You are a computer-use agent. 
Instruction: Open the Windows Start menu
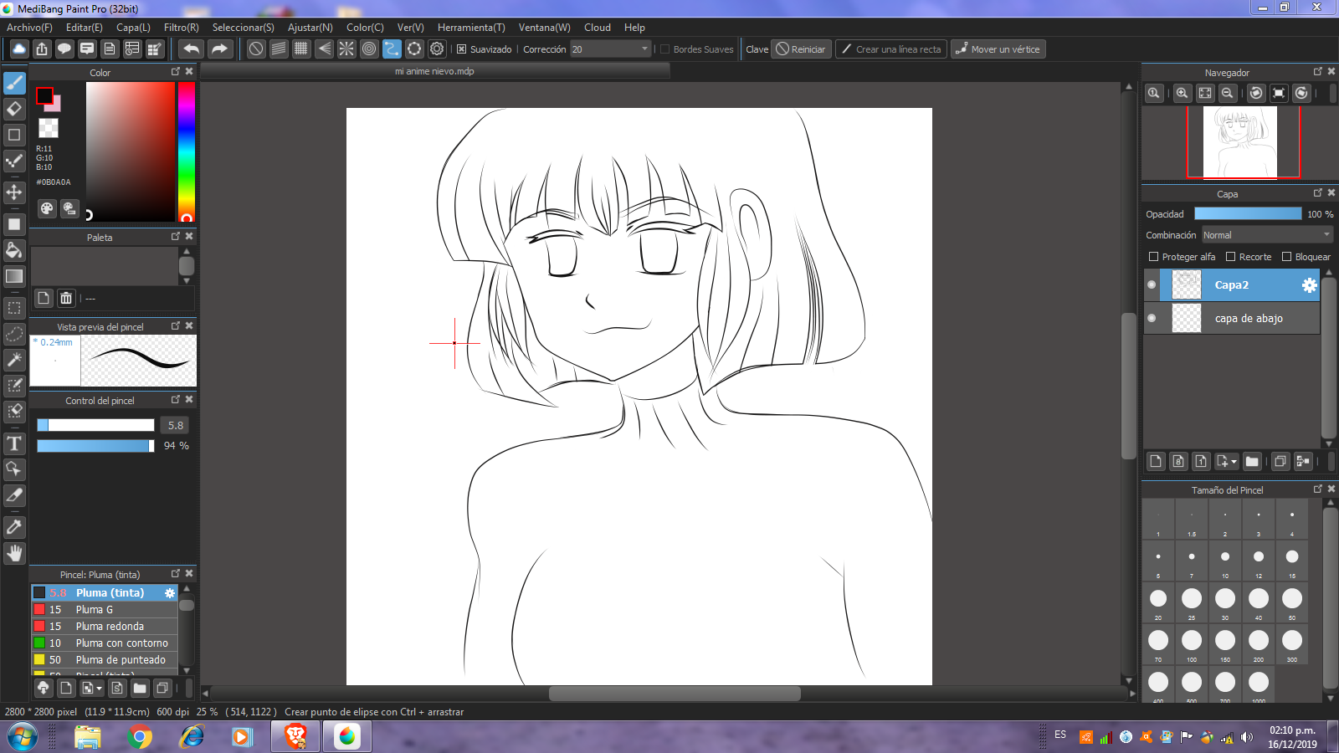tap(23, 737)
